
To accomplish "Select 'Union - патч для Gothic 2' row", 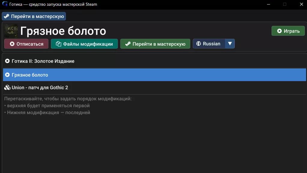I will pyautogui.click(x=155, y=88).
